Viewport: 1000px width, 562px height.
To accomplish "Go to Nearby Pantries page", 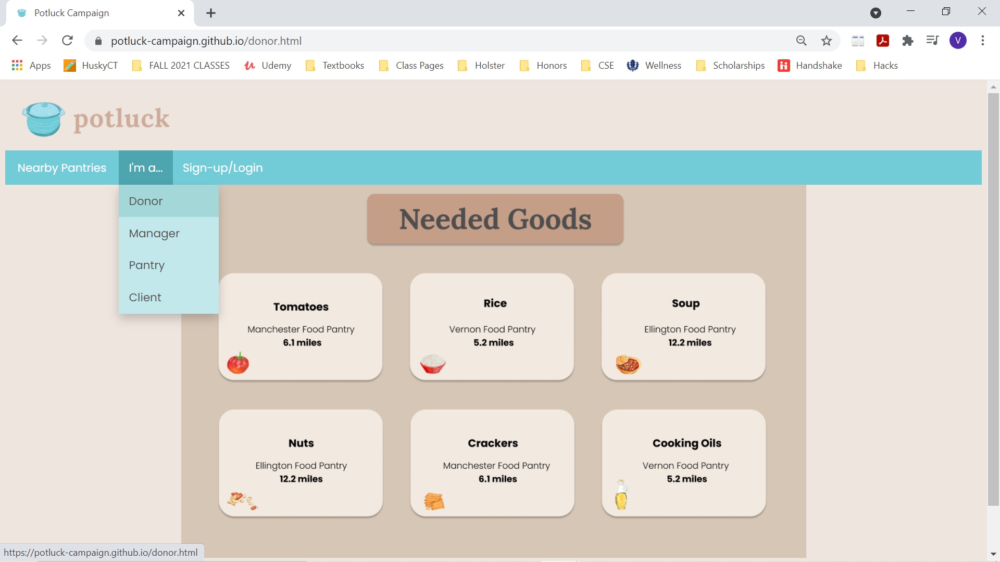I will tap(62, 168).
